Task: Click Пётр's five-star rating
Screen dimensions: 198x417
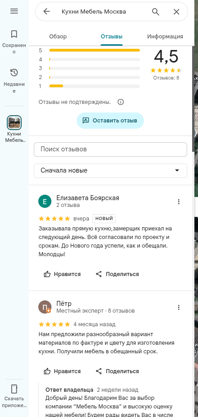Action: click(55, 324)
